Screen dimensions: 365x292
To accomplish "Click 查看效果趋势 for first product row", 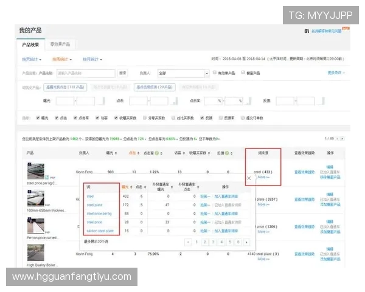I will click(305, 172).
